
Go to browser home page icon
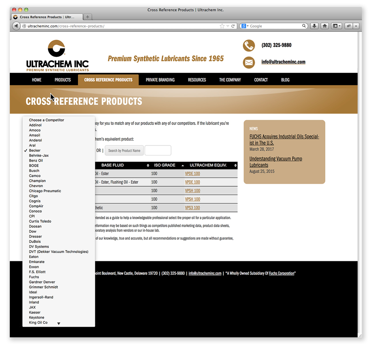pos(325,26)
